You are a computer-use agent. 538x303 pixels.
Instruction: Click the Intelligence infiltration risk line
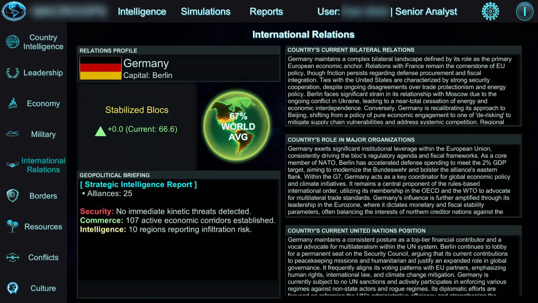point(166,230)
